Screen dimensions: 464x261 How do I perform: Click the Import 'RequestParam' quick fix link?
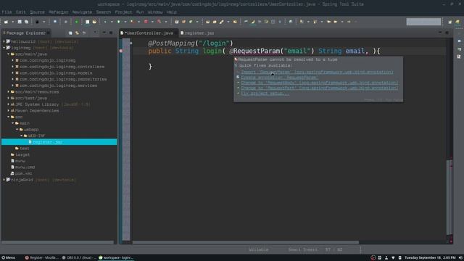pos(317,72)
